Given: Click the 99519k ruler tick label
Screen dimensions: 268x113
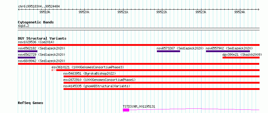Looking at the screenshot, I should [x=45, y=12].
